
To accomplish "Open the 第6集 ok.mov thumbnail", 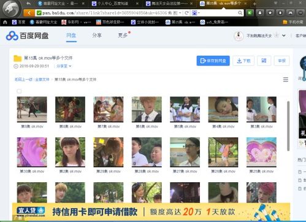I will click(147, 109).
